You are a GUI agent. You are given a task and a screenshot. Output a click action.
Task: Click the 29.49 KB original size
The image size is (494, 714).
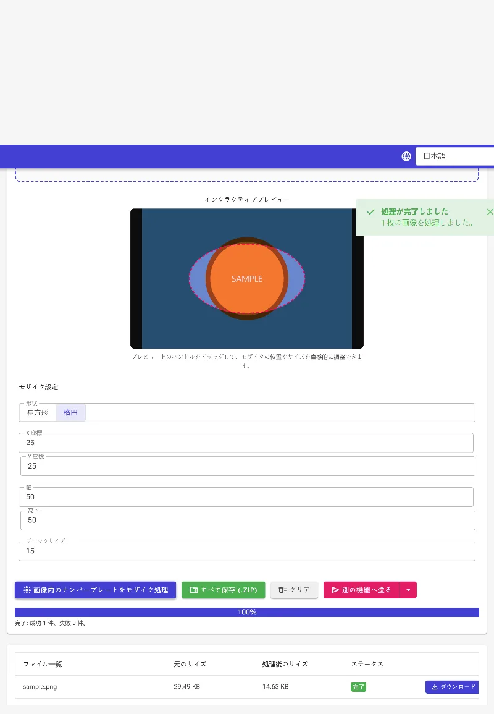pyautogui.click(x=186, y=687)
